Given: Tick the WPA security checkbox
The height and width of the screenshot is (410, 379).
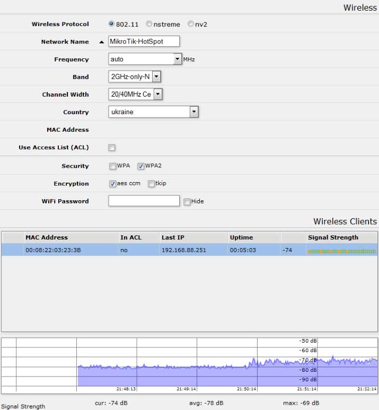Looking at the screenshot, I should (112, 166).
